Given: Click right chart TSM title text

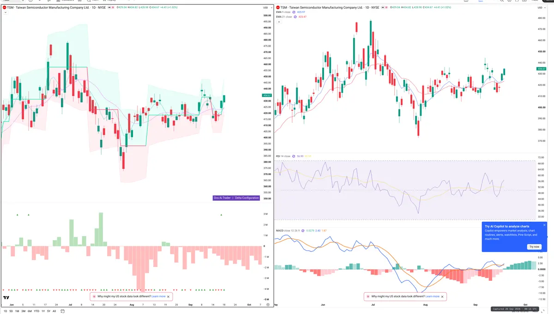Looking at the screenshot, I should coord(331,7).
